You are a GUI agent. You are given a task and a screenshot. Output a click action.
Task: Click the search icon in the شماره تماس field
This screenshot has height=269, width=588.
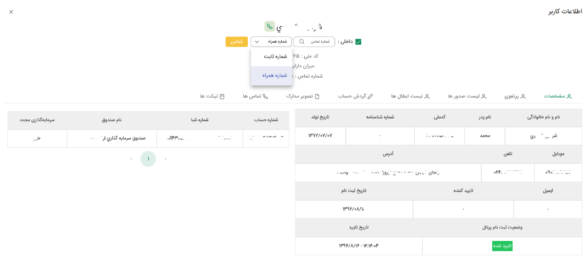click(302, 42)
